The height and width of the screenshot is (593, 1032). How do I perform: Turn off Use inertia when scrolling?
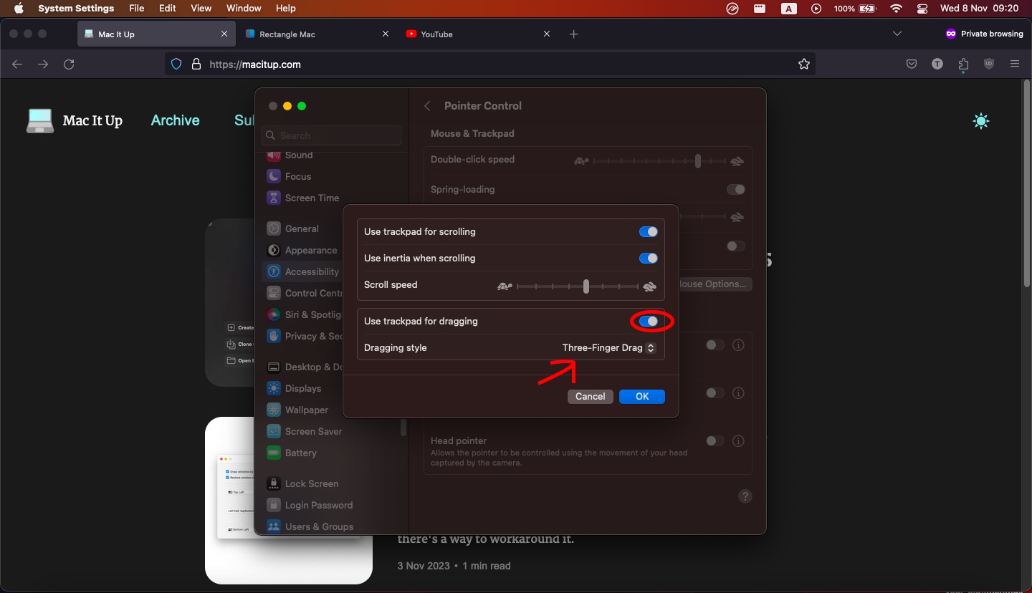(x=648, y=258)
